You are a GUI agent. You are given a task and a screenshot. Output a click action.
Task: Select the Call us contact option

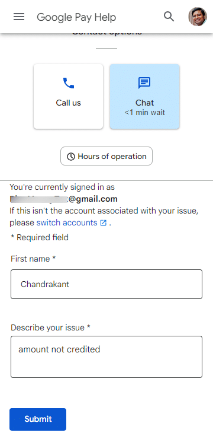click(x=69, y=97)
